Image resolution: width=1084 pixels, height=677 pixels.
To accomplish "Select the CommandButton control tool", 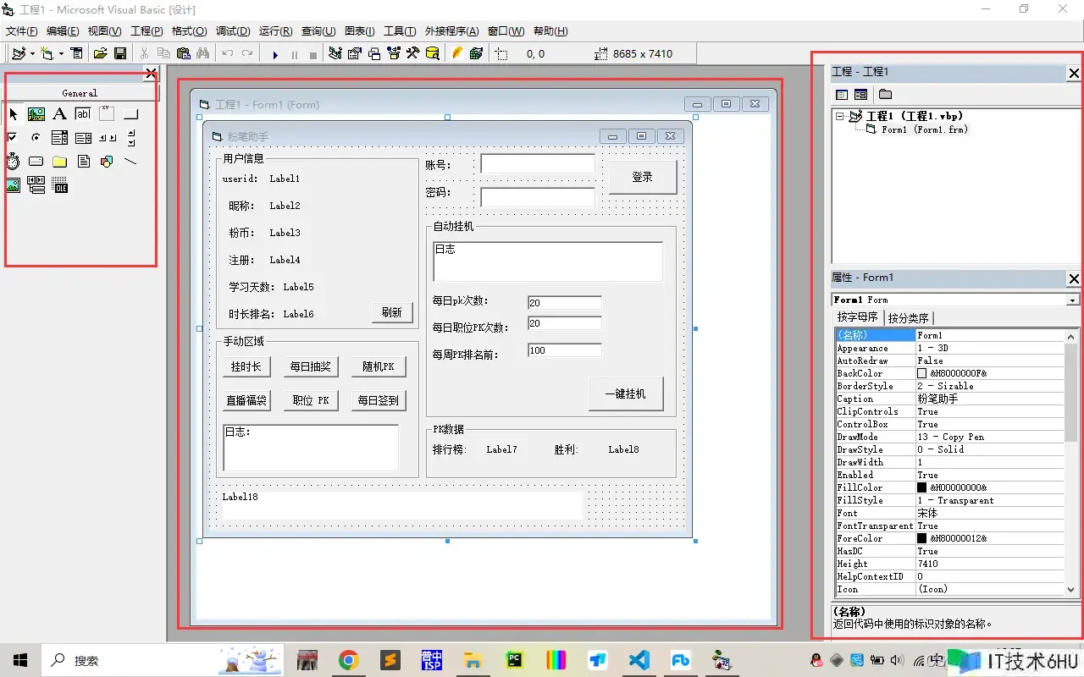I will click(x=130, y=113).
